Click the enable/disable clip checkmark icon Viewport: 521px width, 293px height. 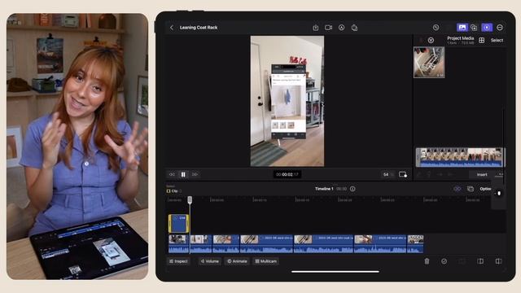(x=444, y=261)
